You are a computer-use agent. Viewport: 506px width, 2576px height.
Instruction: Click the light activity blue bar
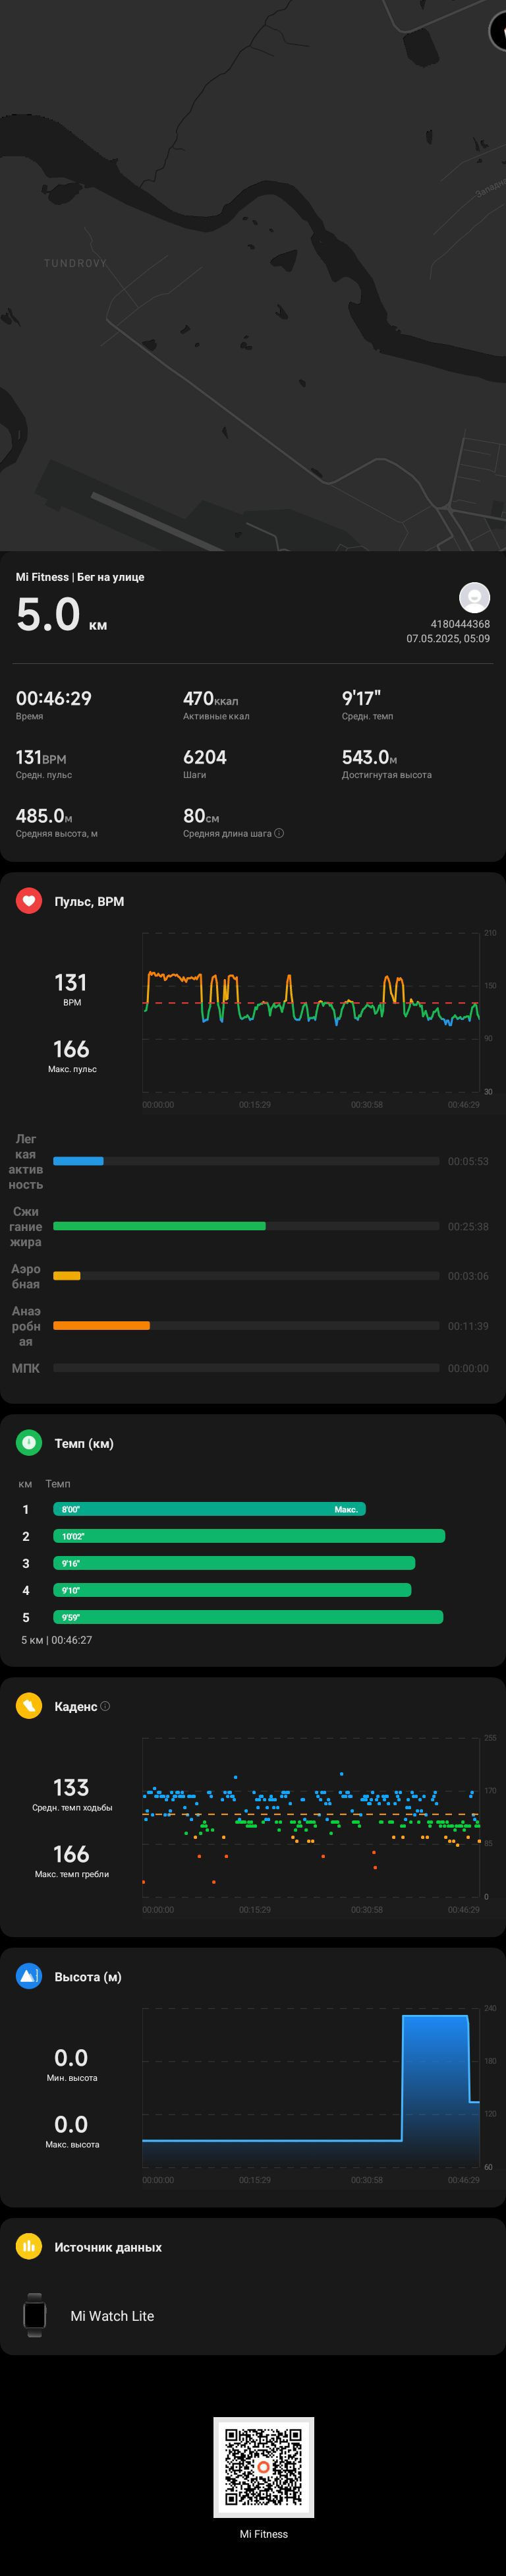tap(78, 1161)
